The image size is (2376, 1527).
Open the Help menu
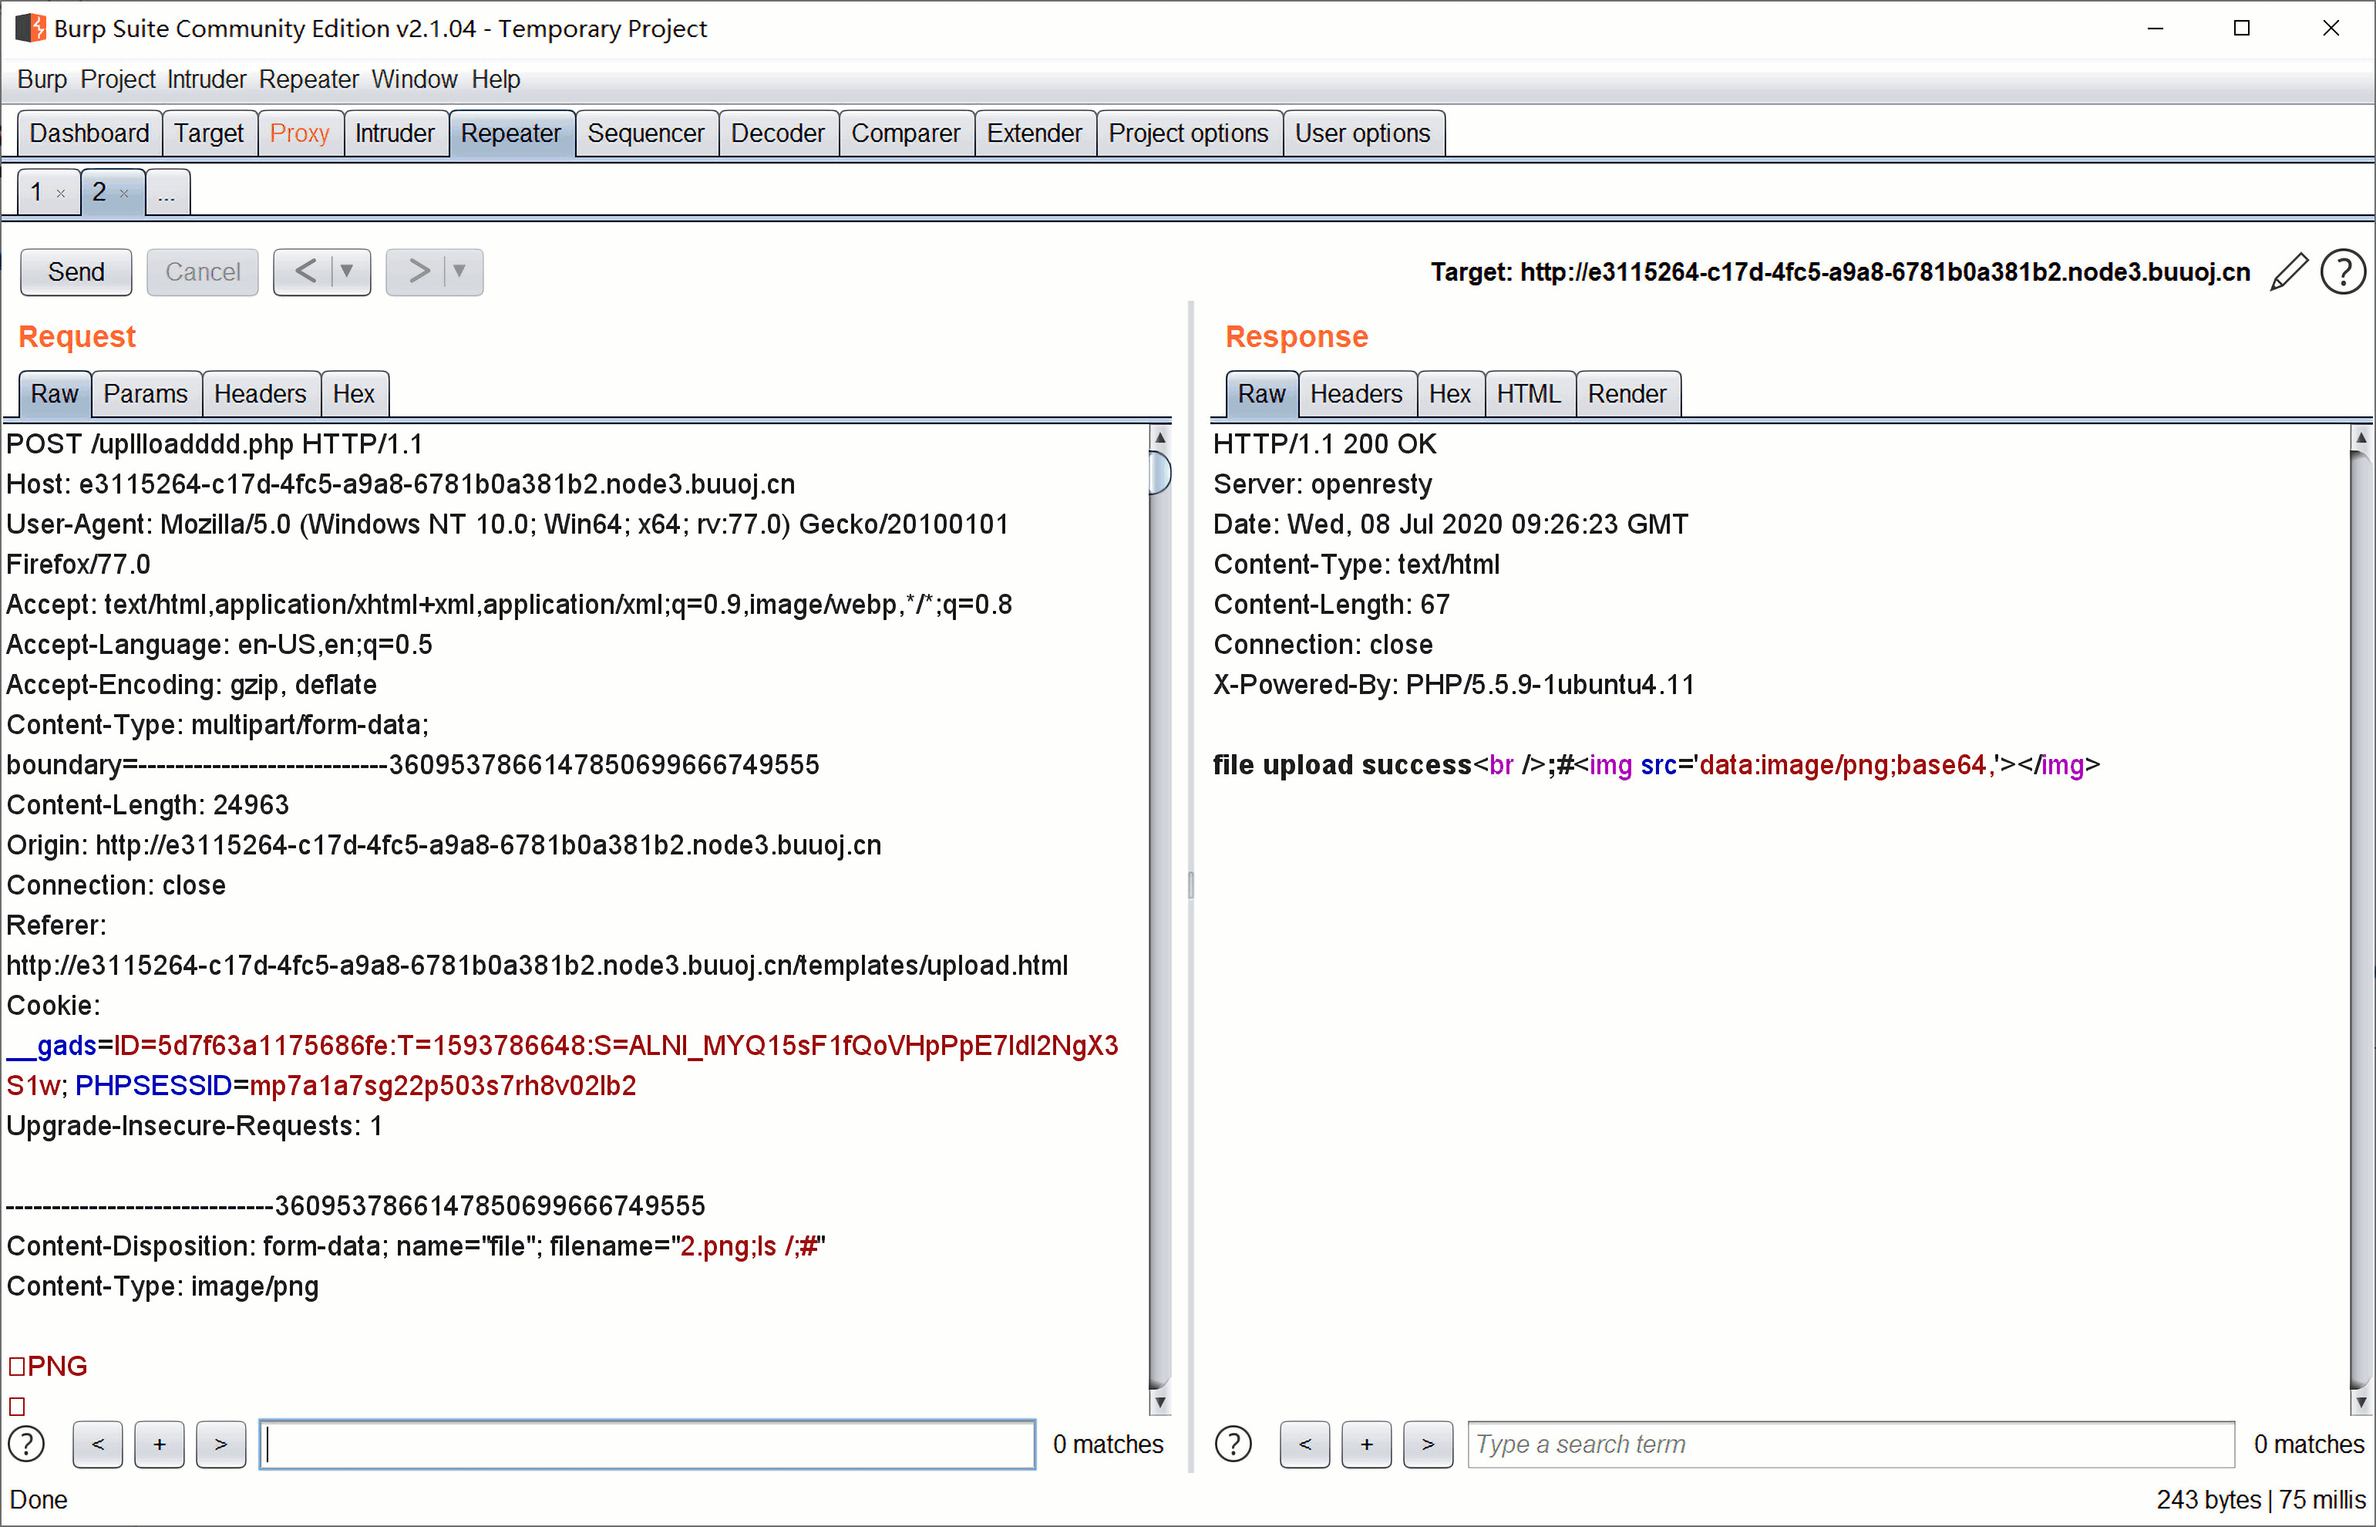(496, 79)
